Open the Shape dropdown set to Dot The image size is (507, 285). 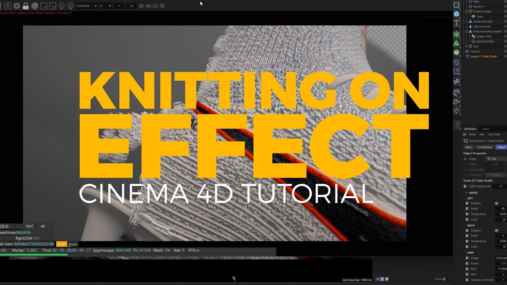pyautogui.click(x=497, y=159)
